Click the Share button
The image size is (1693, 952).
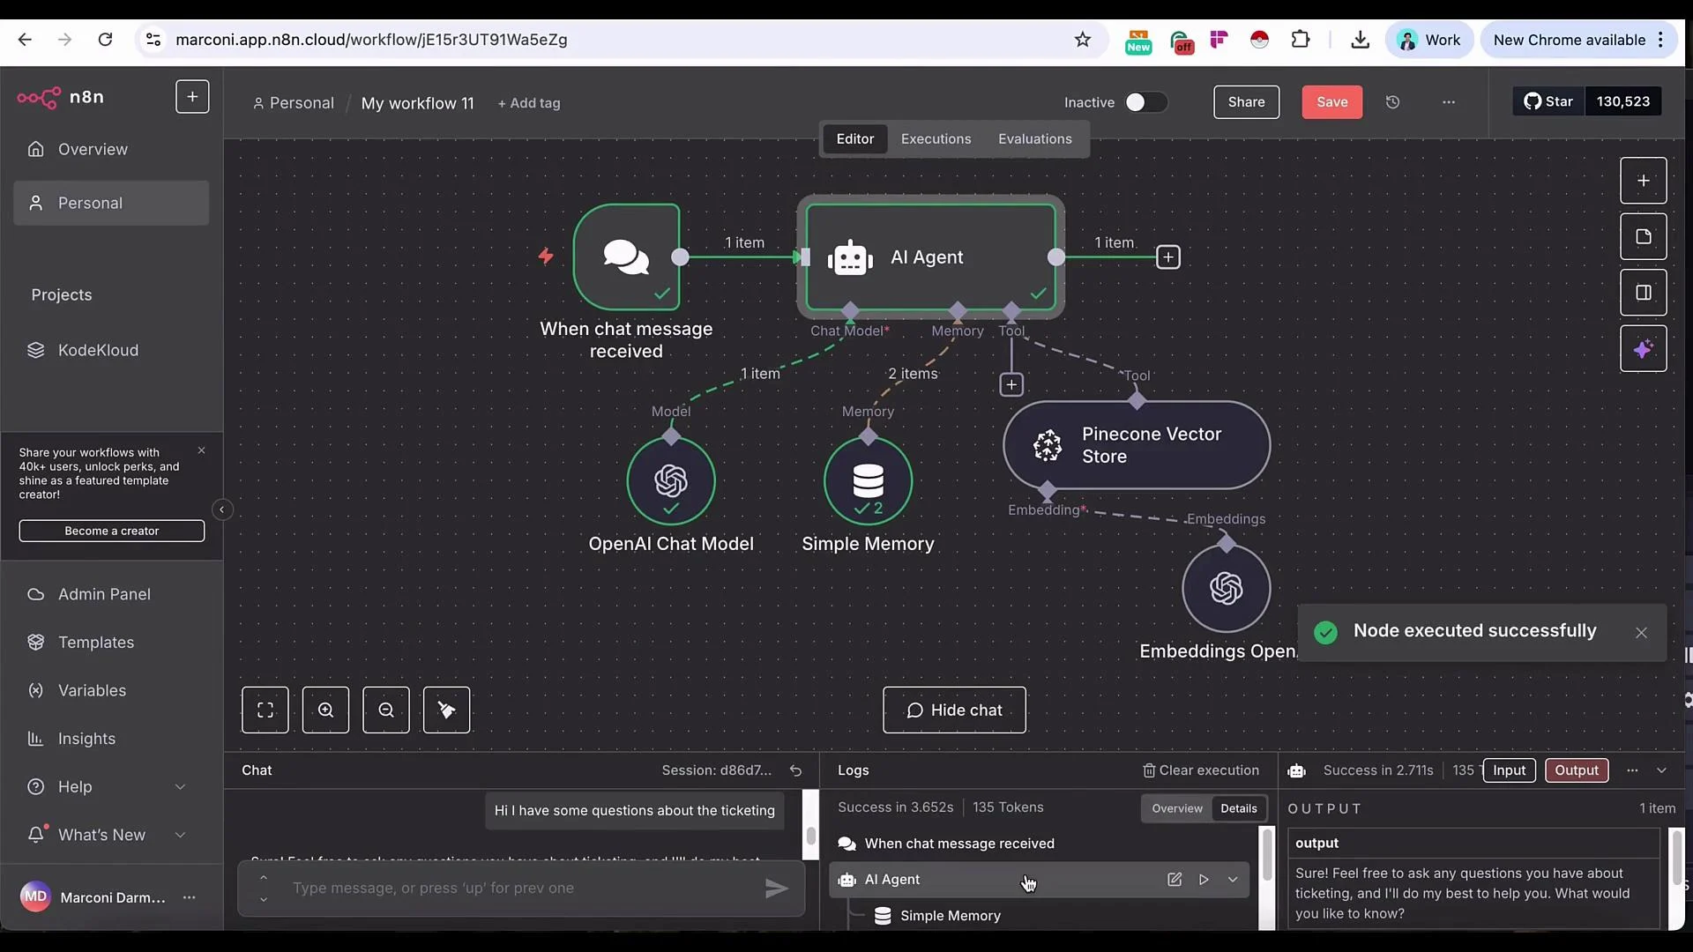[x=1246, y=102]
